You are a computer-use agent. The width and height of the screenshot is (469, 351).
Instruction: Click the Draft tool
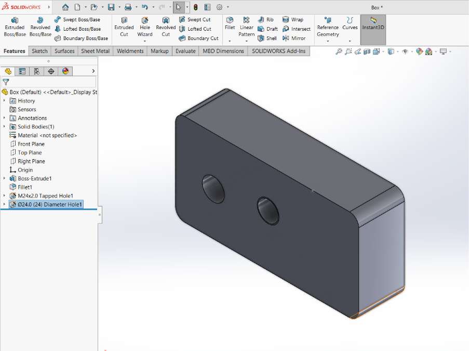pos(267,29)
